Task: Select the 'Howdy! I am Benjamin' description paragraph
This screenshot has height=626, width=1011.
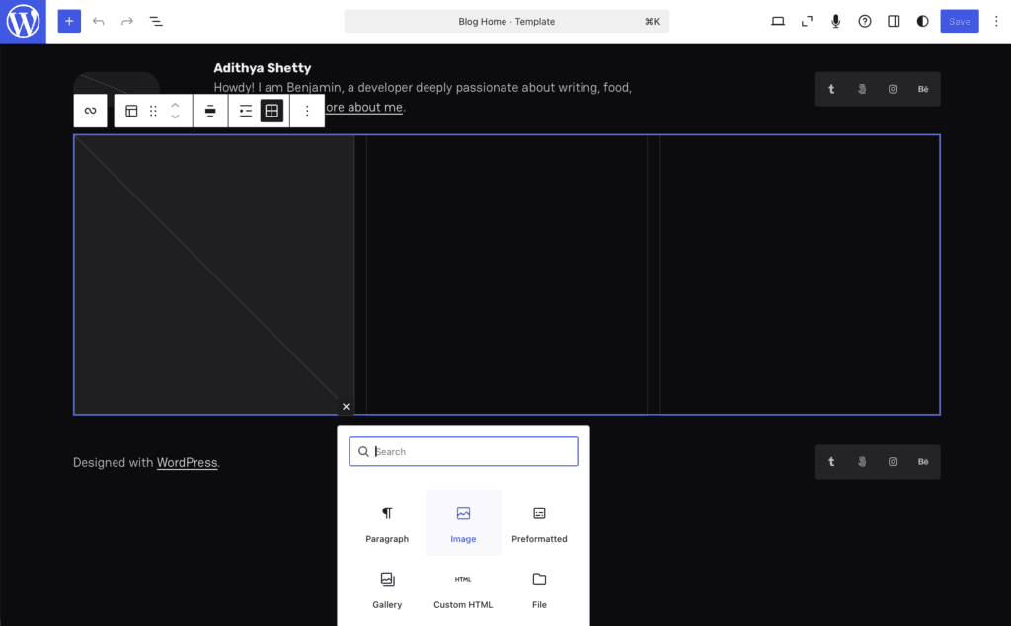Action: (423, 97)
